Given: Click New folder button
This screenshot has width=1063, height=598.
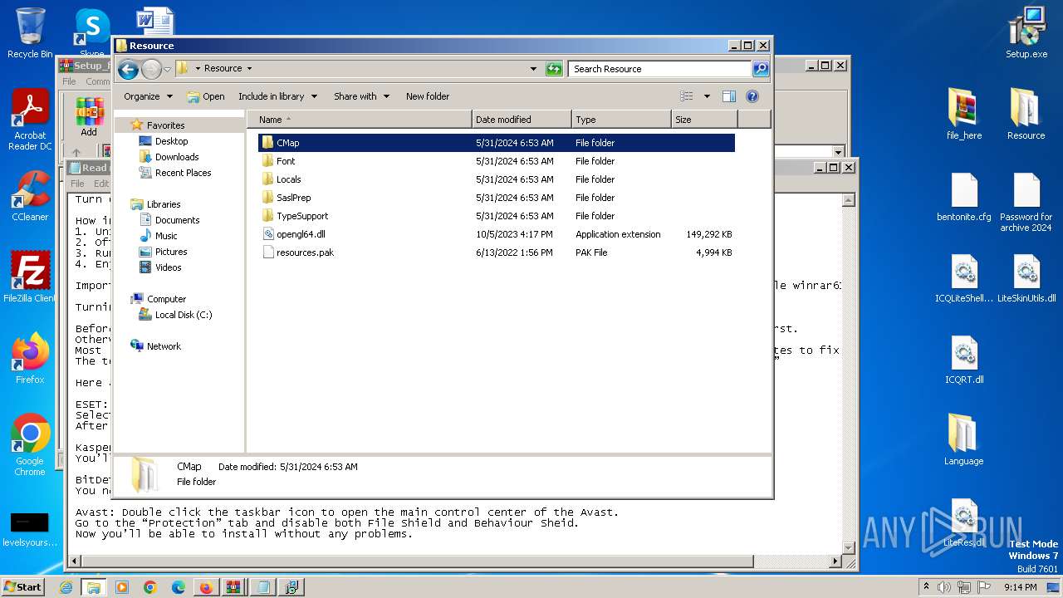Looking at the screenshot, I should (427, 96).
